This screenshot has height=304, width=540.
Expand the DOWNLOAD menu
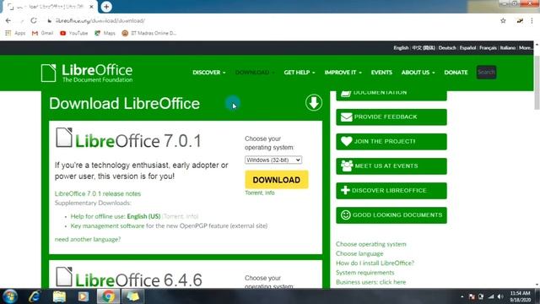click(255, 73)
